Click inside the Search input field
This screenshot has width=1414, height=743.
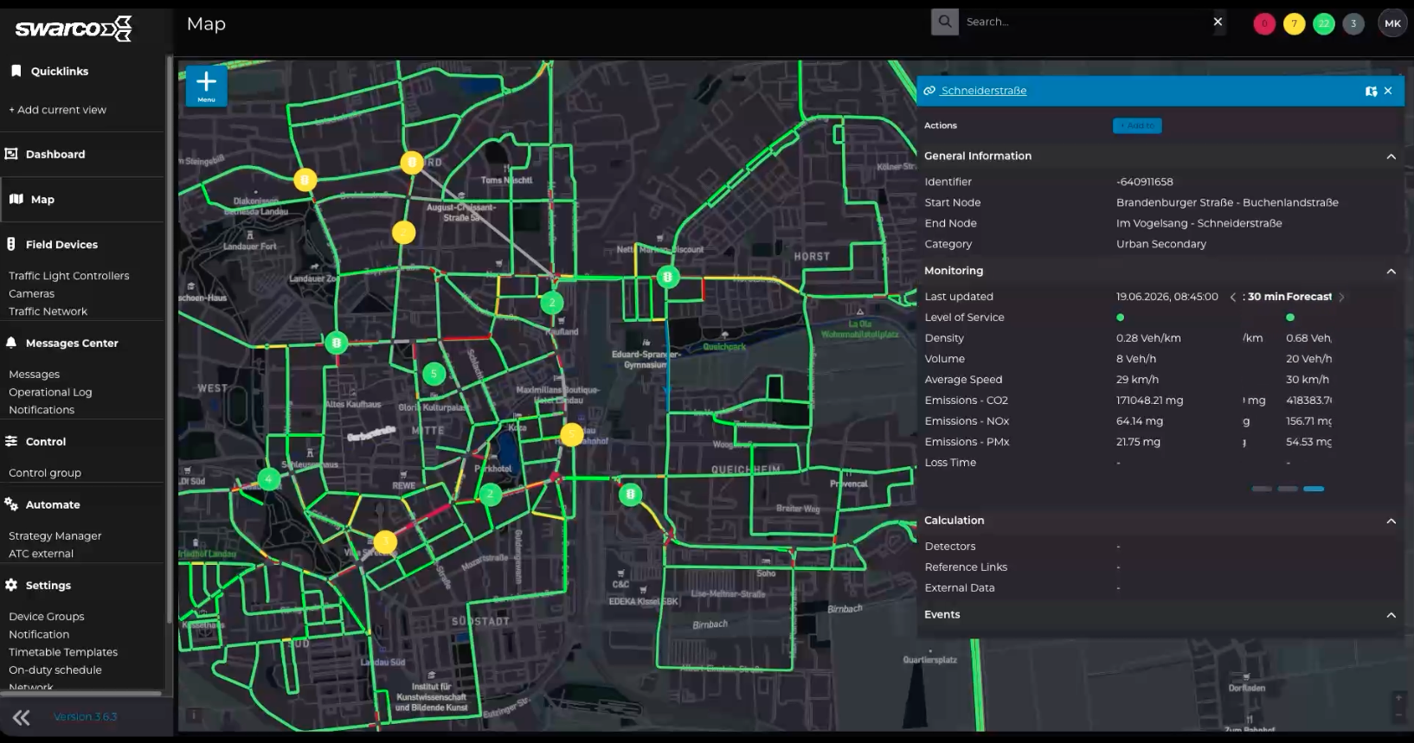(x=1084, y=22)
